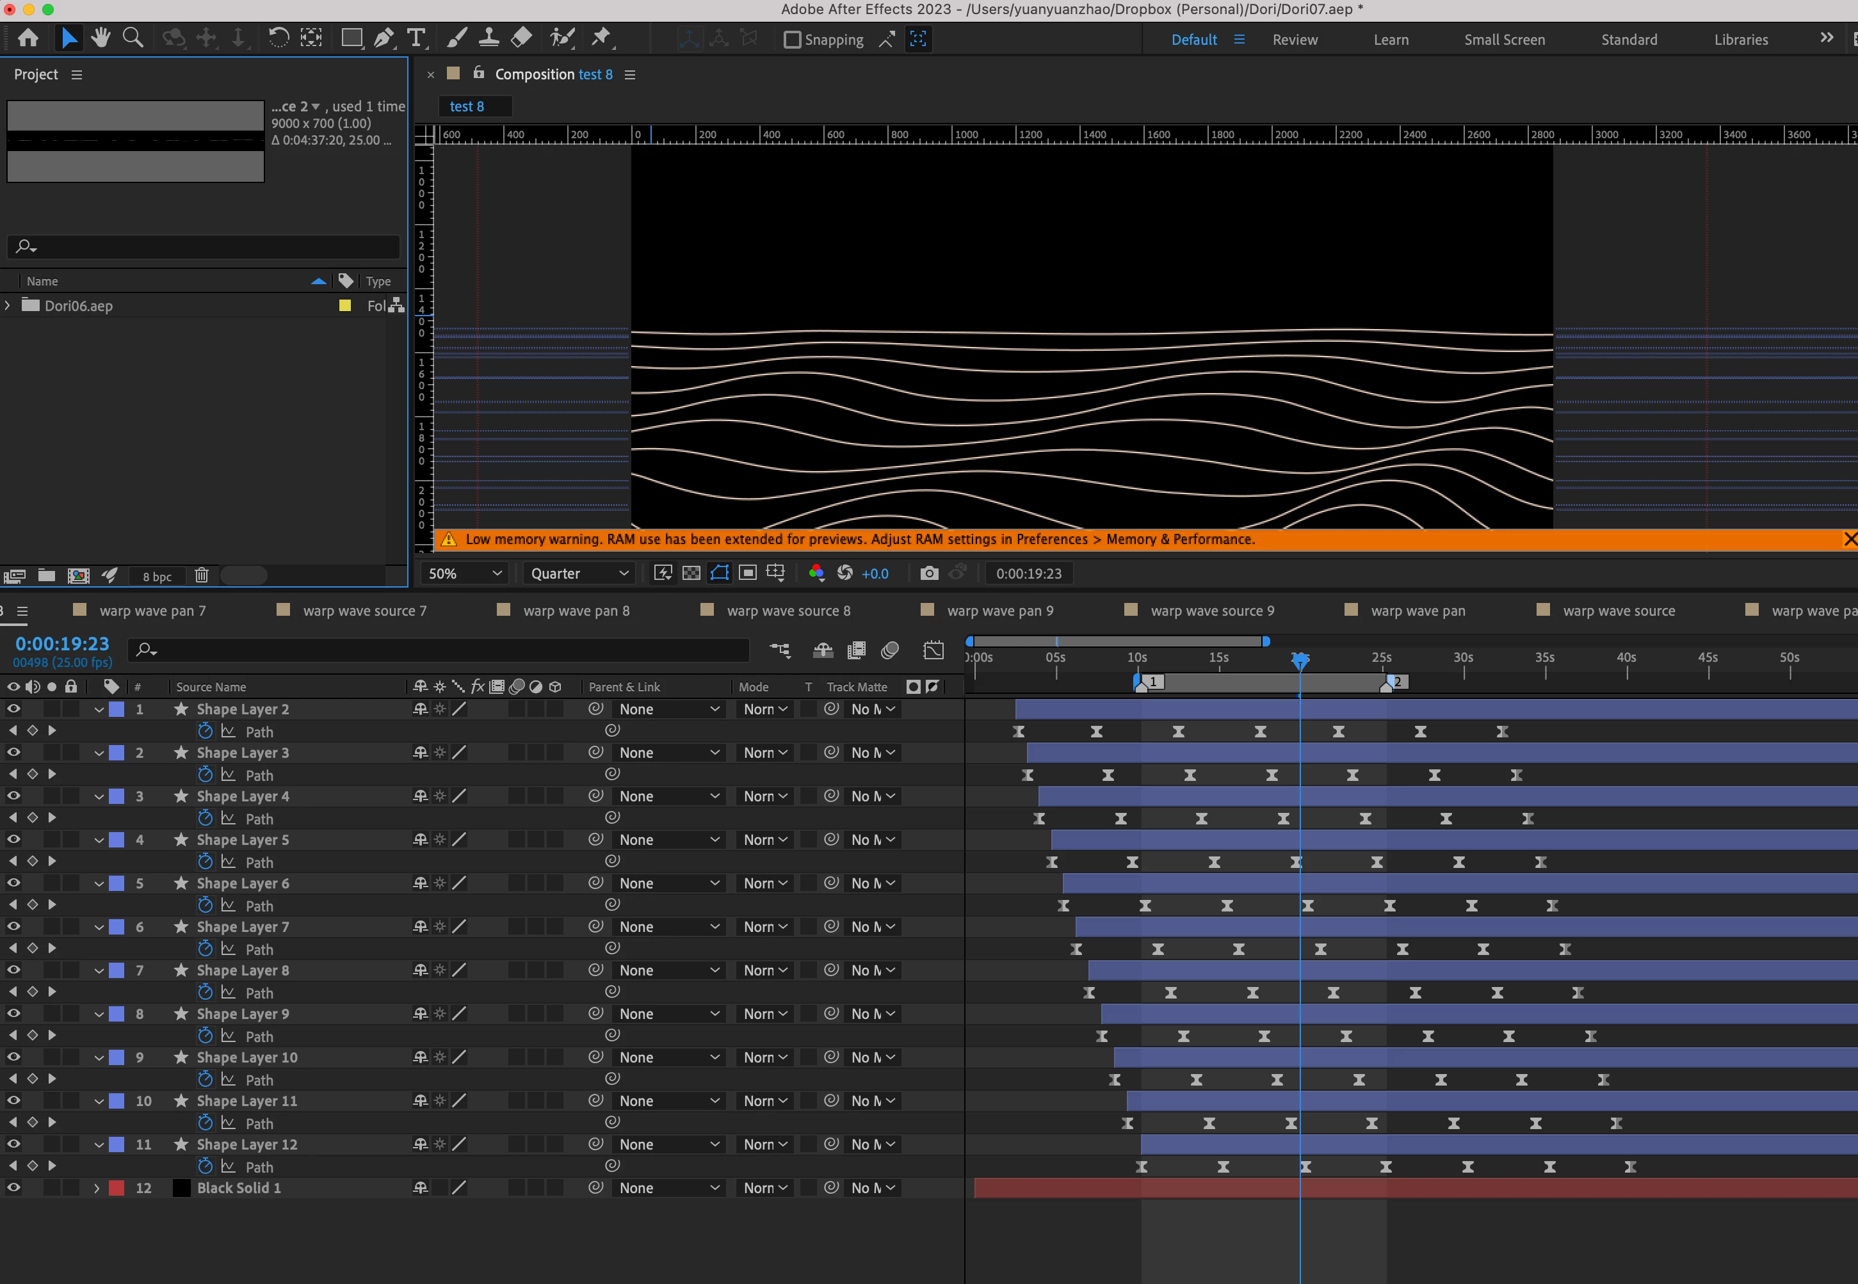The image size is (1858, 1284).
Task: Delete selected item with trash icon
Action: point(201,575)
